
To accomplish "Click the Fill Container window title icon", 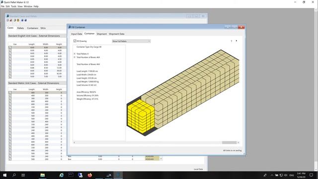I will [x=70, y=27].
